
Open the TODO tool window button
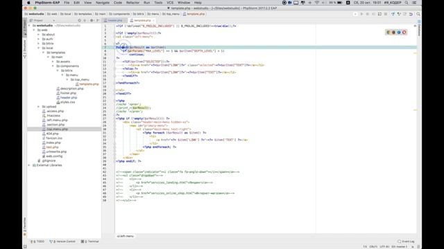coord(37,241)
